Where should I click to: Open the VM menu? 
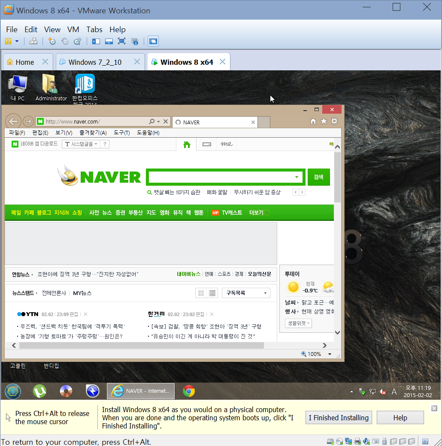(x=73, y=30)
